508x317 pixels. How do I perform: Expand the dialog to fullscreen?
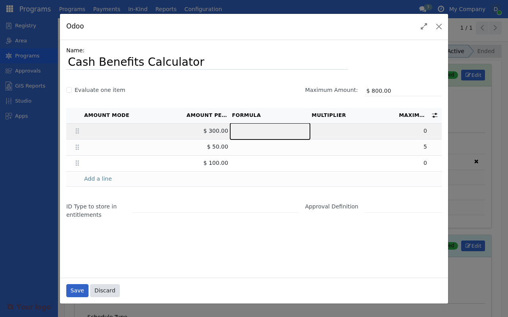pyautogui.click(x=423, y=26)
